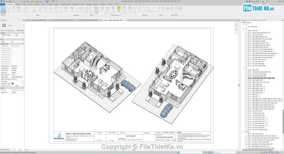Open the Properties help link
The image size is (284, 154).
coord(5,150)
